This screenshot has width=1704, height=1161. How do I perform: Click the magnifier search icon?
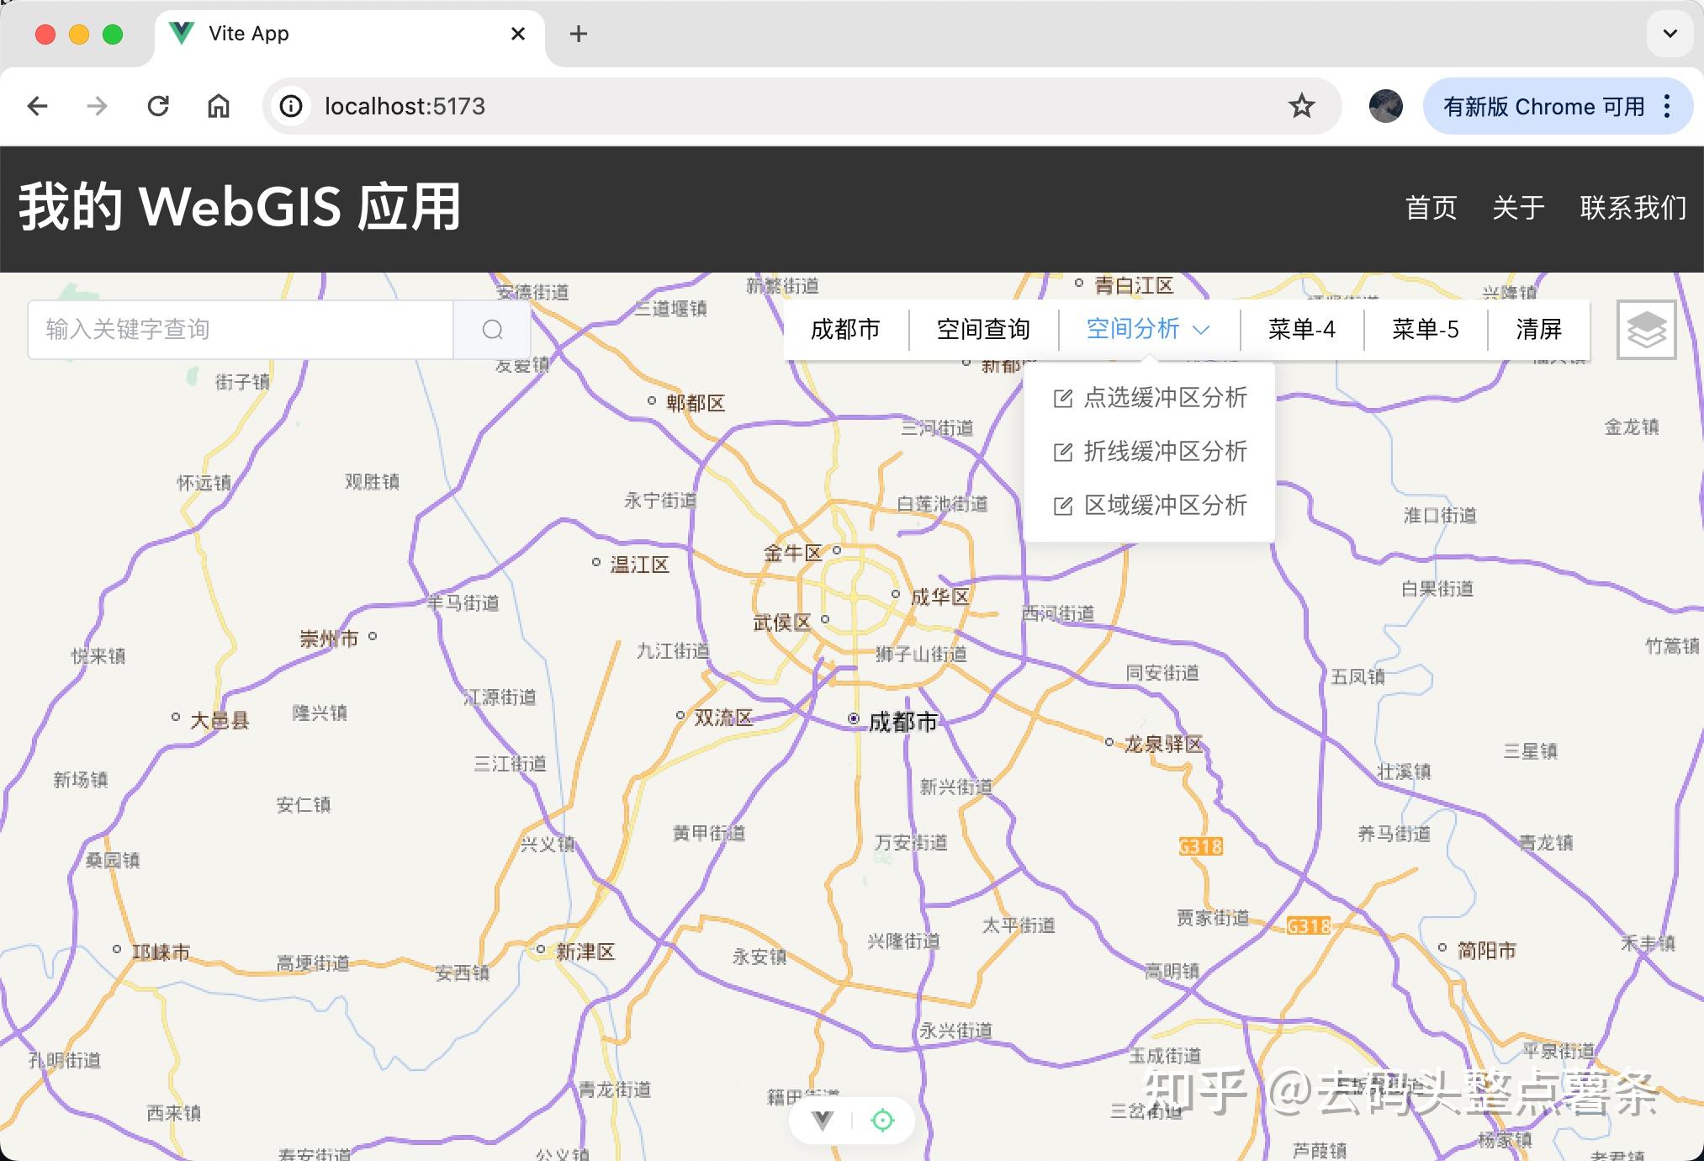pos(492,329)
